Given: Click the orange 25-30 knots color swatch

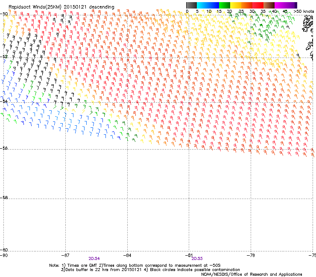Looking at the screenshot, I should pyautogui.click(x=247, y=5).
